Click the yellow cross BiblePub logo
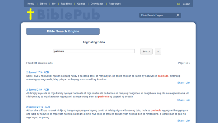 30,14
